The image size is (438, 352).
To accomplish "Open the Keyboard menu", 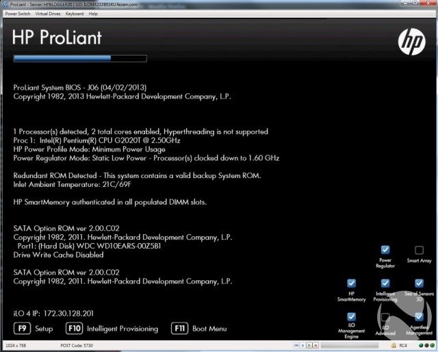I will point(75,14).
